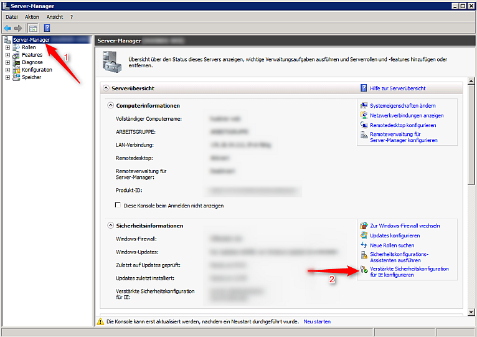The width and height of the screenshot is (477, 337).
Task: Click the help icon next to Hilfe zur Serverübersicht
Action: [364, 88]
